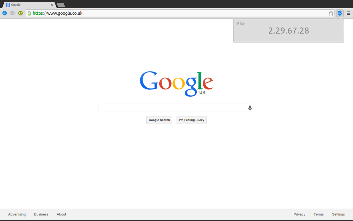
Task: Go back with the blue back arrow
Action: coord(5,13)
